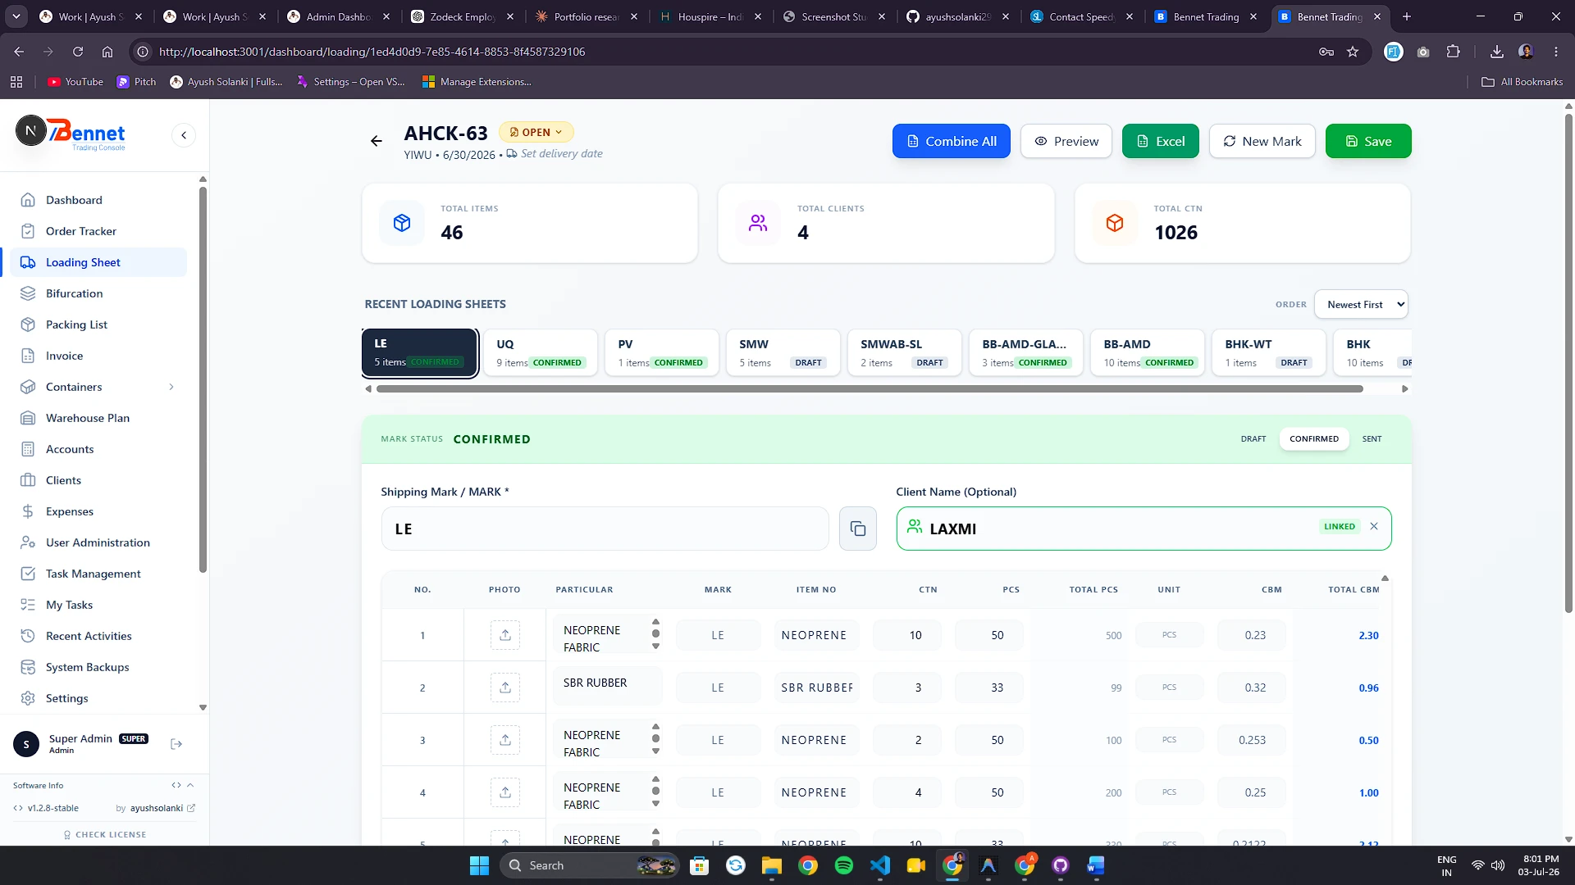Click the code brackets icon in Software Info
1575x885 pixels.
176,785
